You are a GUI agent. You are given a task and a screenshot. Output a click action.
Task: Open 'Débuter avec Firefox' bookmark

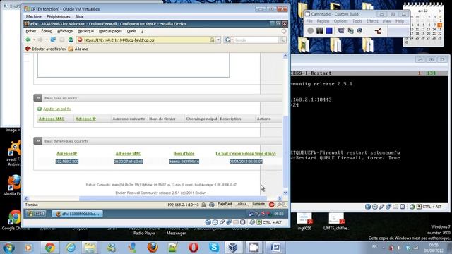point(46,49)
